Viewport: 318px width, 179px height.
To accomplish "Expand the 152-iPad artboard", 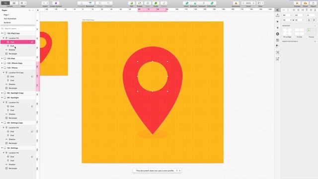I will pos(2,59).
